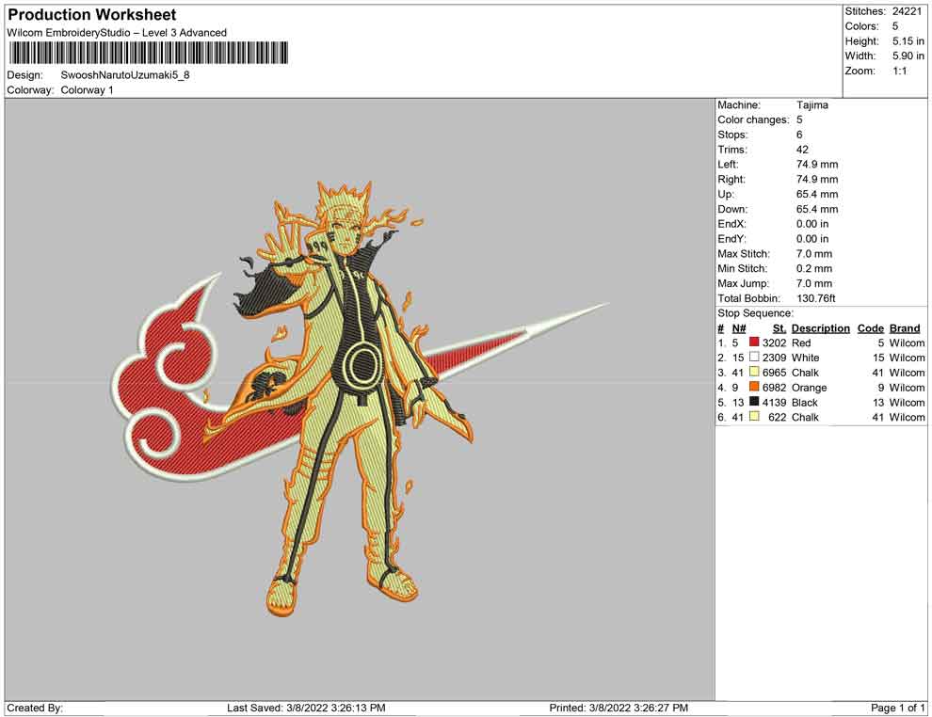This screenshot has width=932, height=717.
Task: Click the 'Stop Sequence:' heading
Action: (755, 313)
